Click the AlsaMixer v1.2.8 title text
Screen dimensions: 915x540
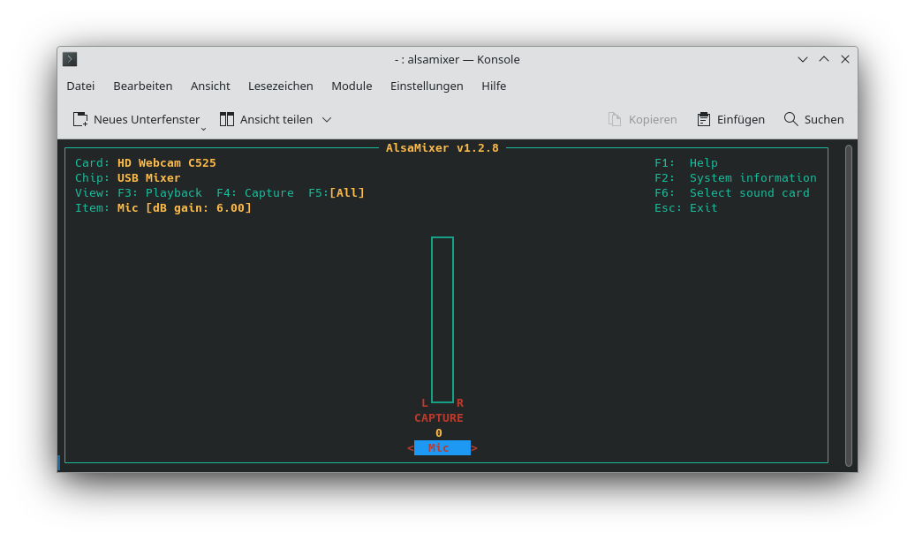(x=442, y=147)
